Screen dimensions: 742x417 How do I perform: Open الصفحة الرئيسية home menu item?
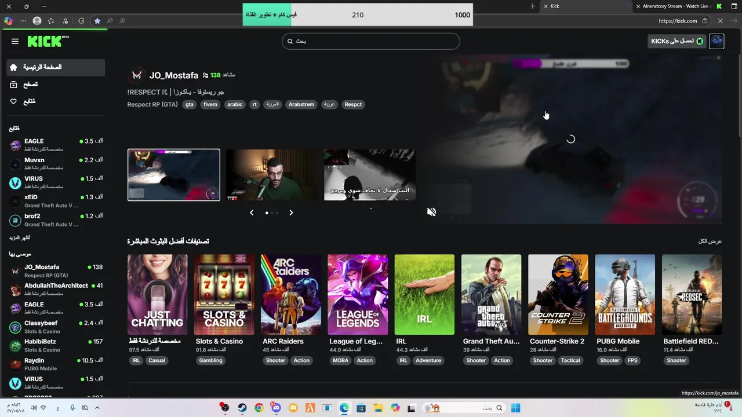coord(56,67)
